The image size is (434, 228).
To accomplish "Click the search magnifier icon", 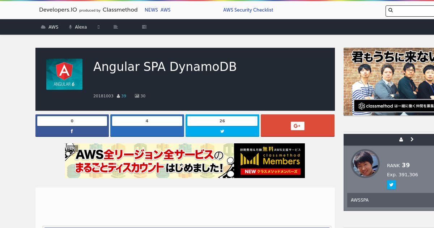I will pyautogui.click(x=391, y=10).
